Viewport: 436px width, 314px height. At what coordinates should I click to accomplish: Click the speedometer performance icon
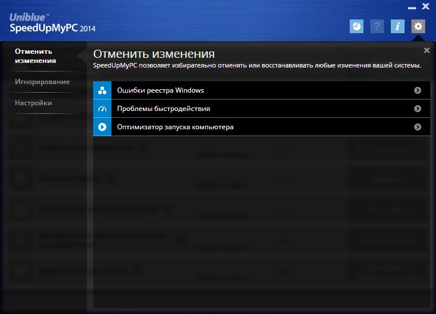[x=102, y=109]
